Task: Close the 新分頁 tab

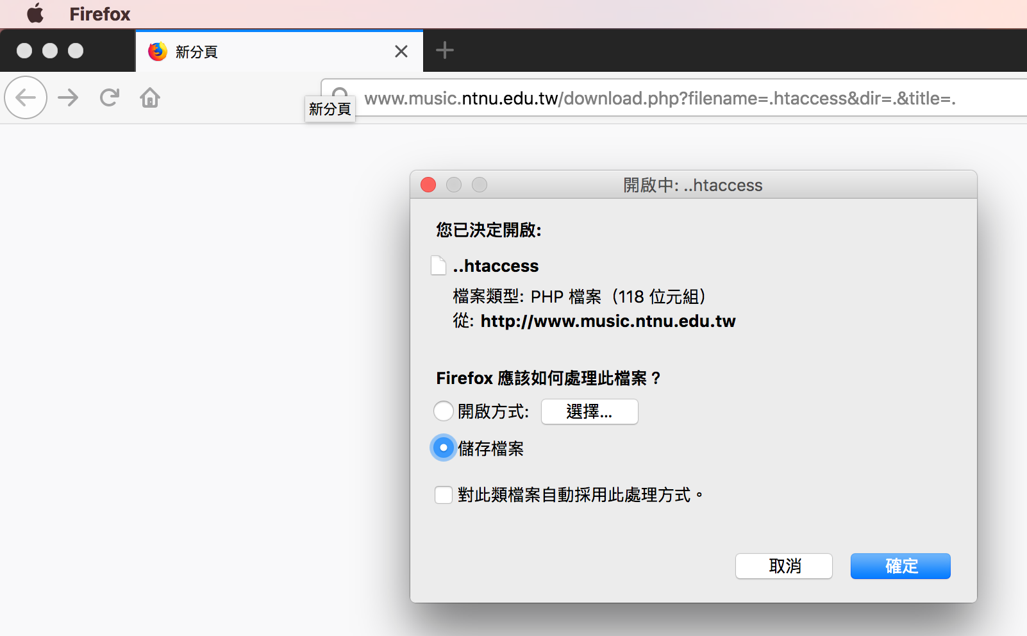Action: [x=401, y=51]
